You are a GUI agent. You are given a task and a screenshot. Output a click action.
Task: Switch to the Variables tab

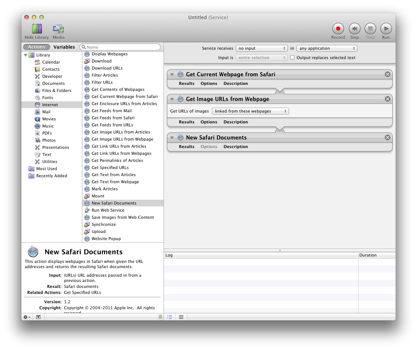[x=64, y=47]
